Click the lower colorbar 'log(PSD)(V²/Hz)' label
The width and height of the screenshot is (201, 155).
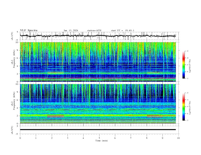point(190,108)
